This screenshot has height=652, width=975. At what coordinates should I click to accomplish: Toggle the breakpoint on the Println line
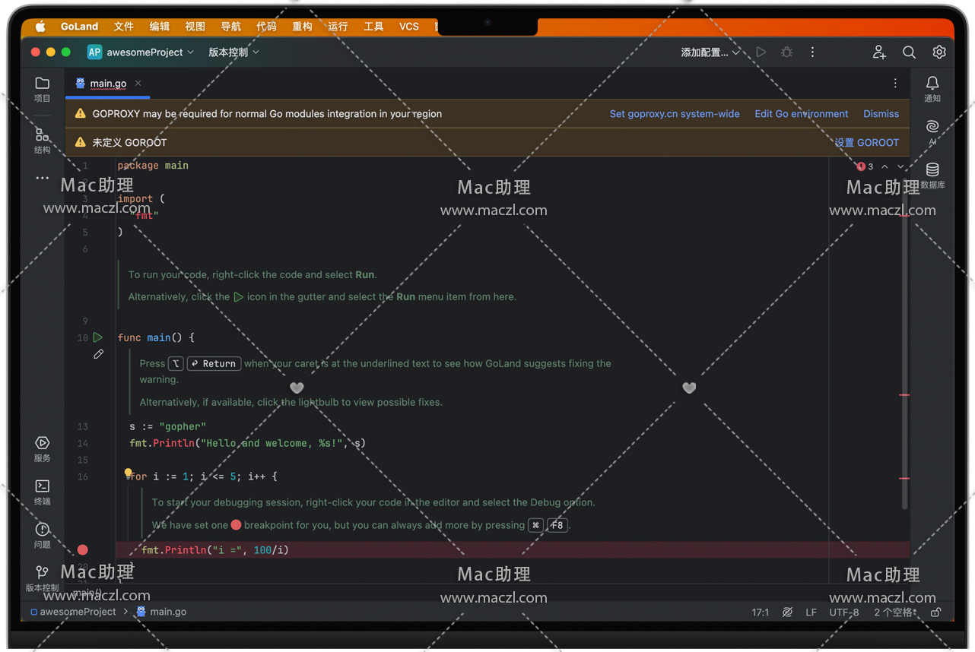pyautogui.click(x=83, y=550)
